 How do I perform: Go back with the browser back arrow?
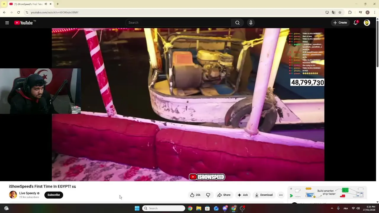tap(4, 12)
